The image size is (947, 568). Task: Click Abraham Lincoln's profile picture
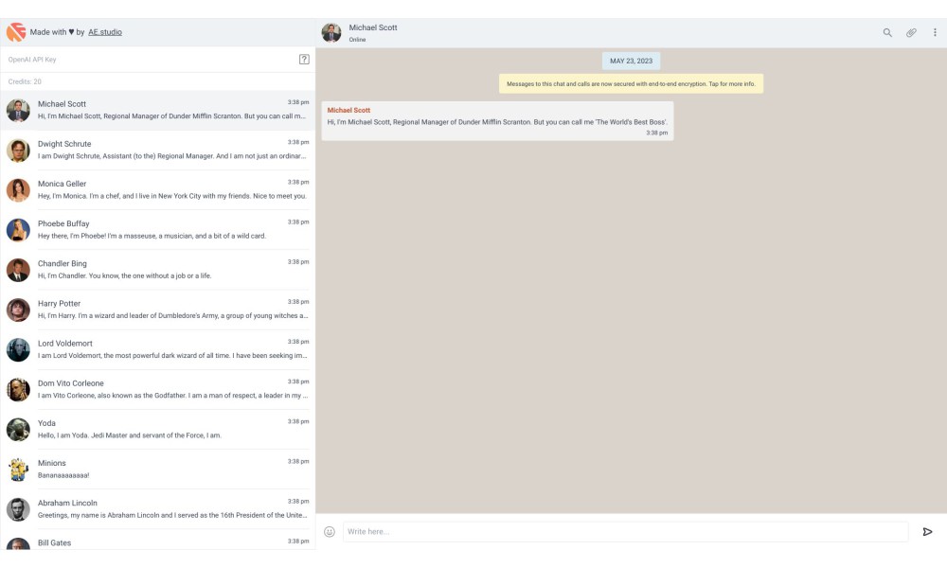pyautogui.click(x=18, y=509)
